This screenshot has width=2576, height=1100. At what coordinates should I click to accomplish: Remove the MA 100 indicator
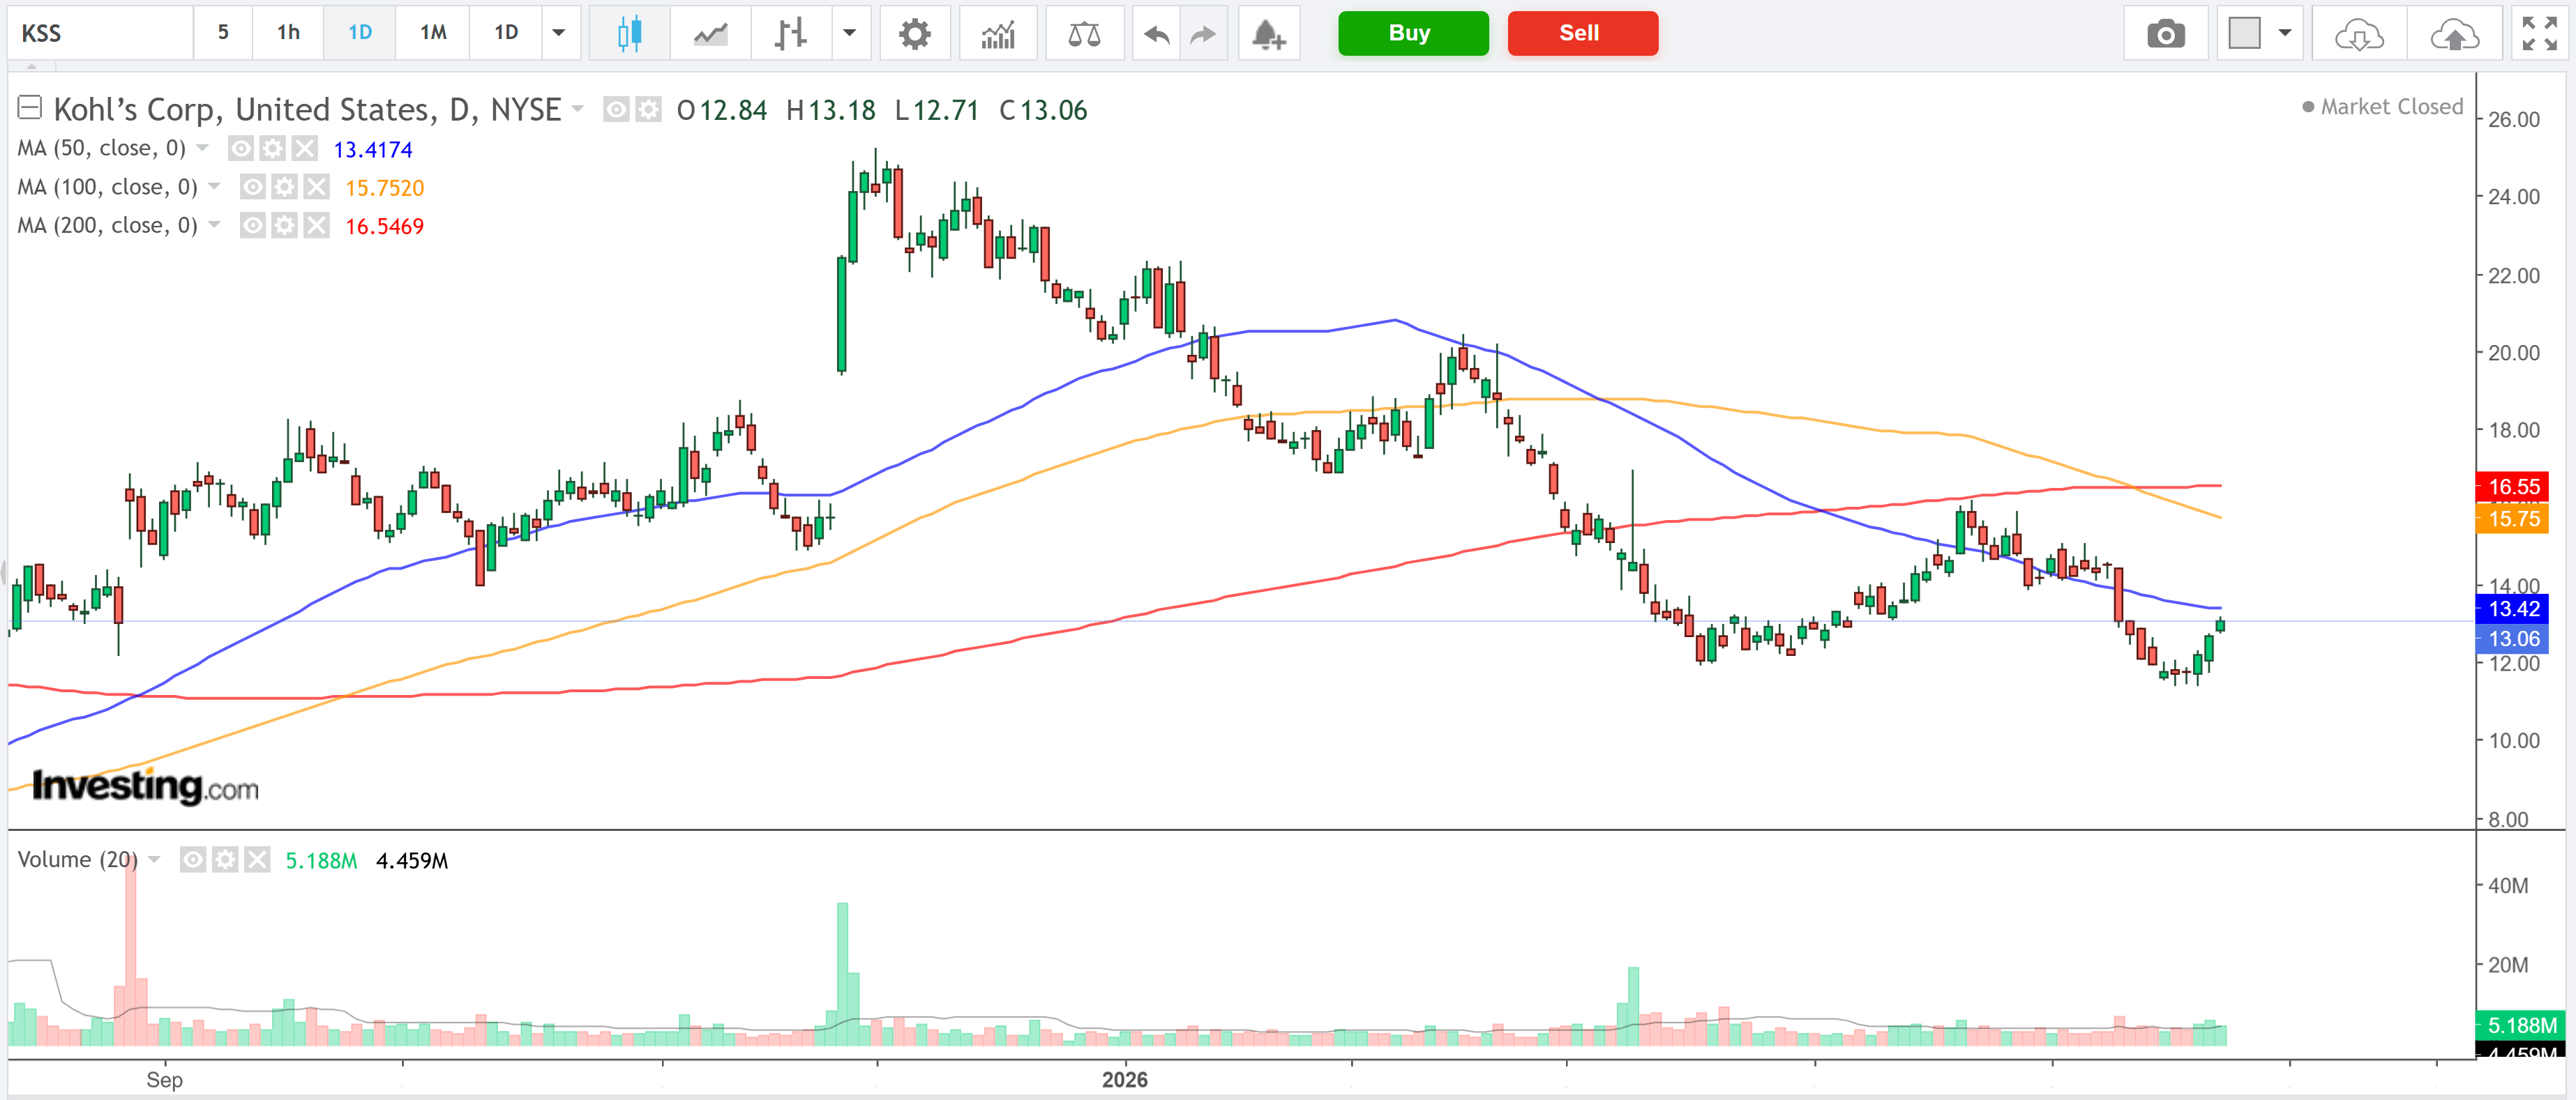[x=316, y=187]
